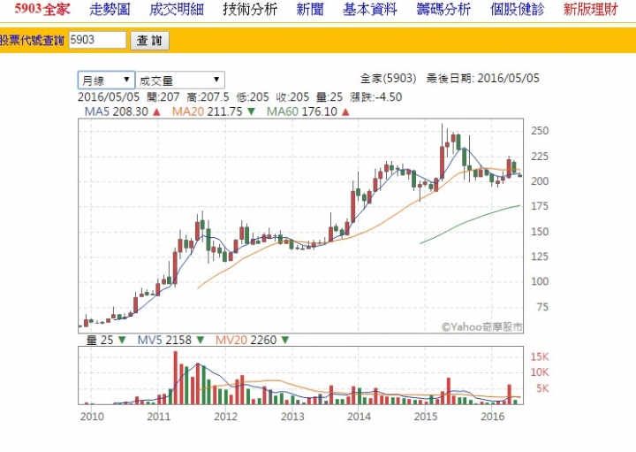The image size is (636, 452).
Task: Click the 2010 year axis label
Action: click(x=92, y=417)
